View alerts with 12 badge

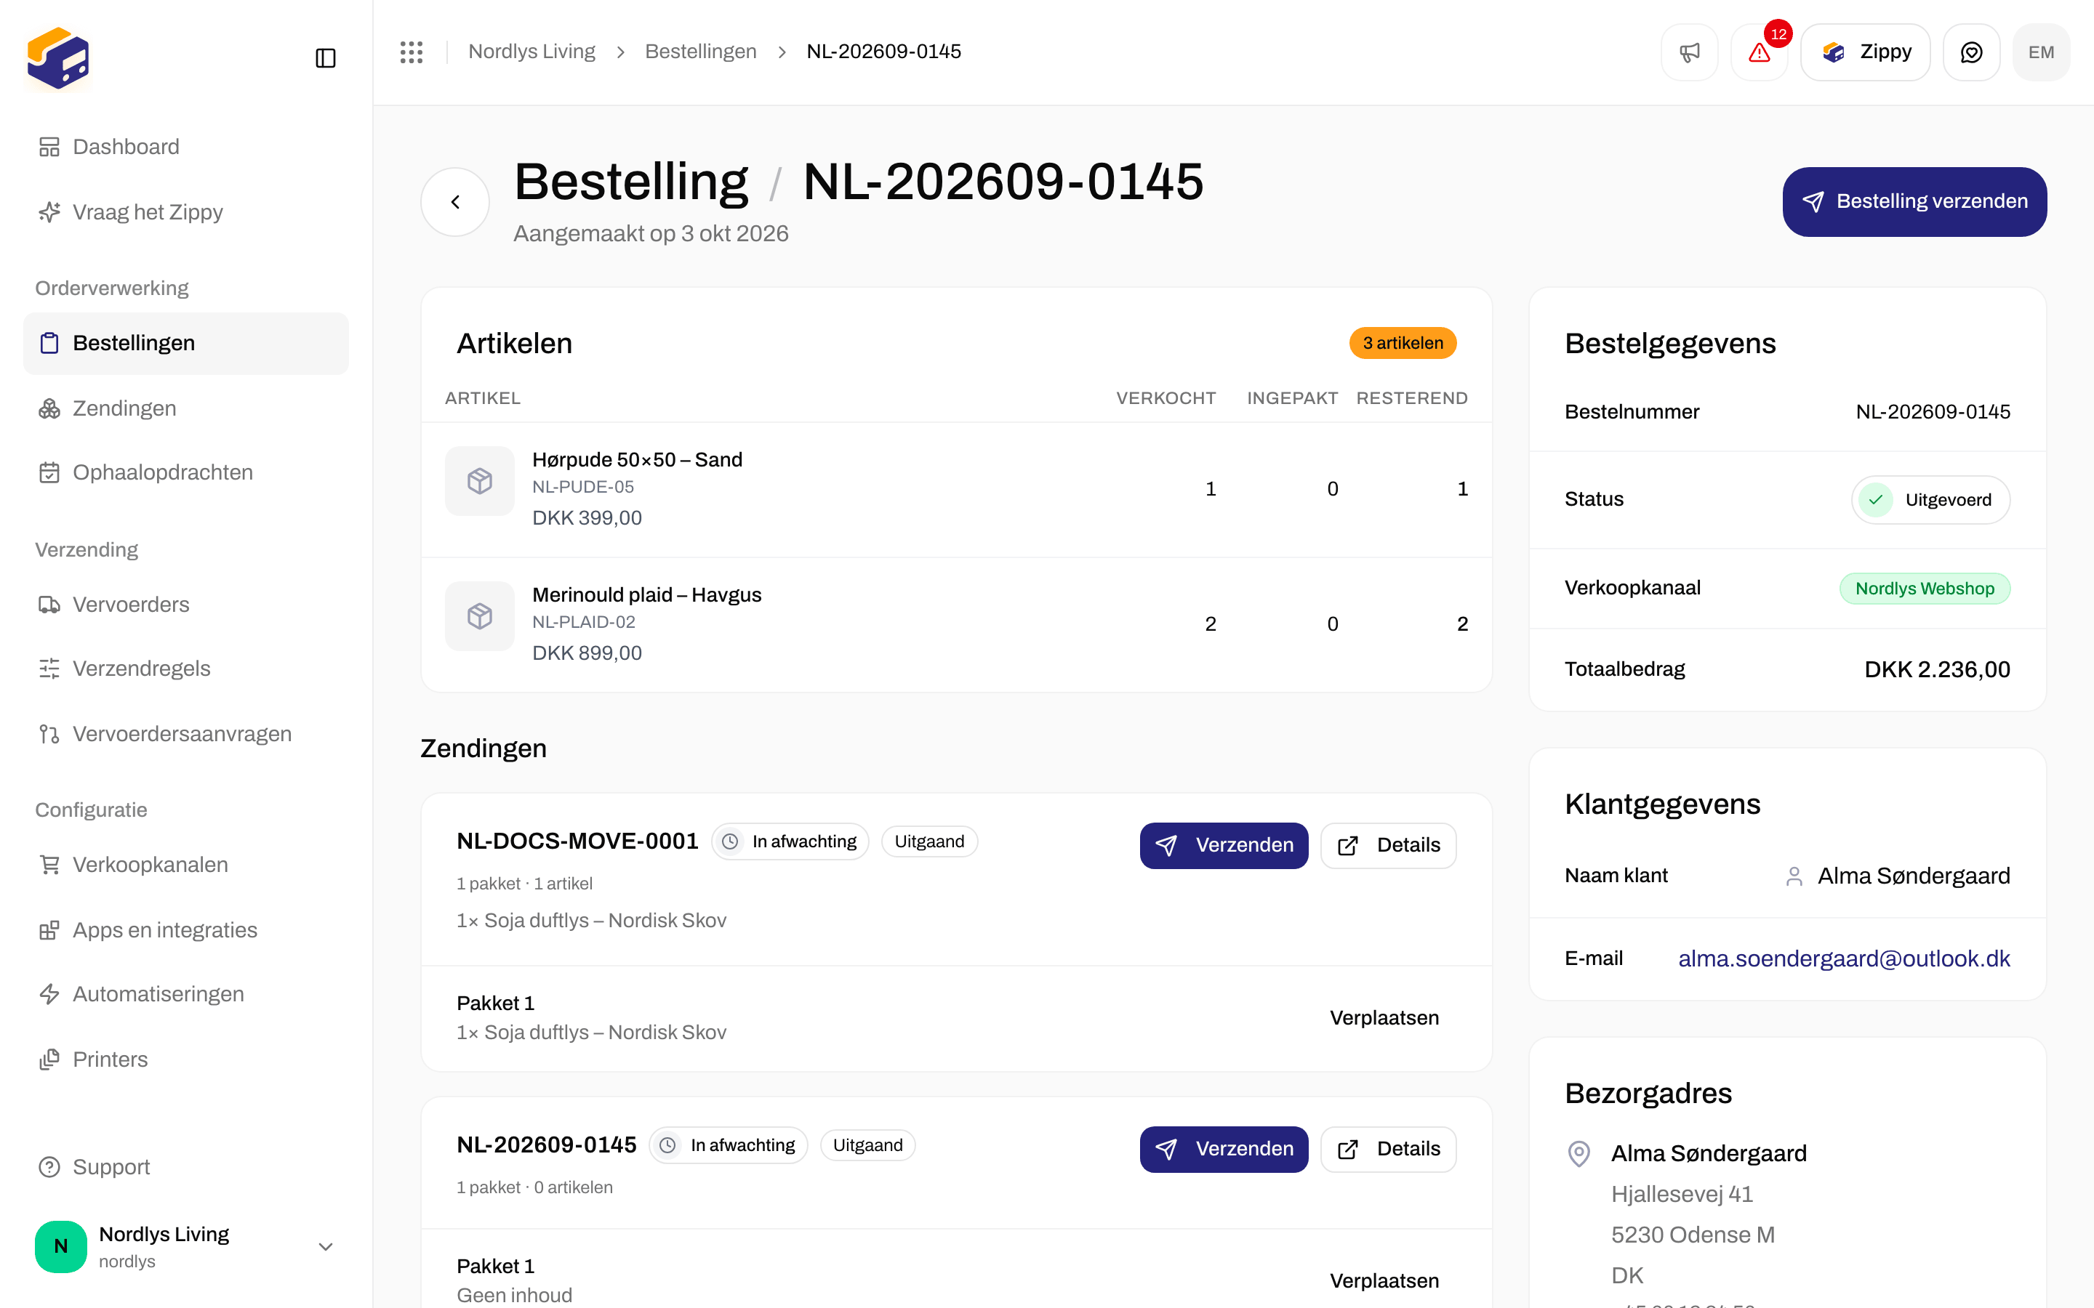(1759, 52)
